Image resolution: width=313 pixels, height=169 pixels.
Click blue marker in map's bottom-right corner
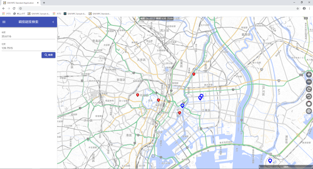(x=270, y=160)
